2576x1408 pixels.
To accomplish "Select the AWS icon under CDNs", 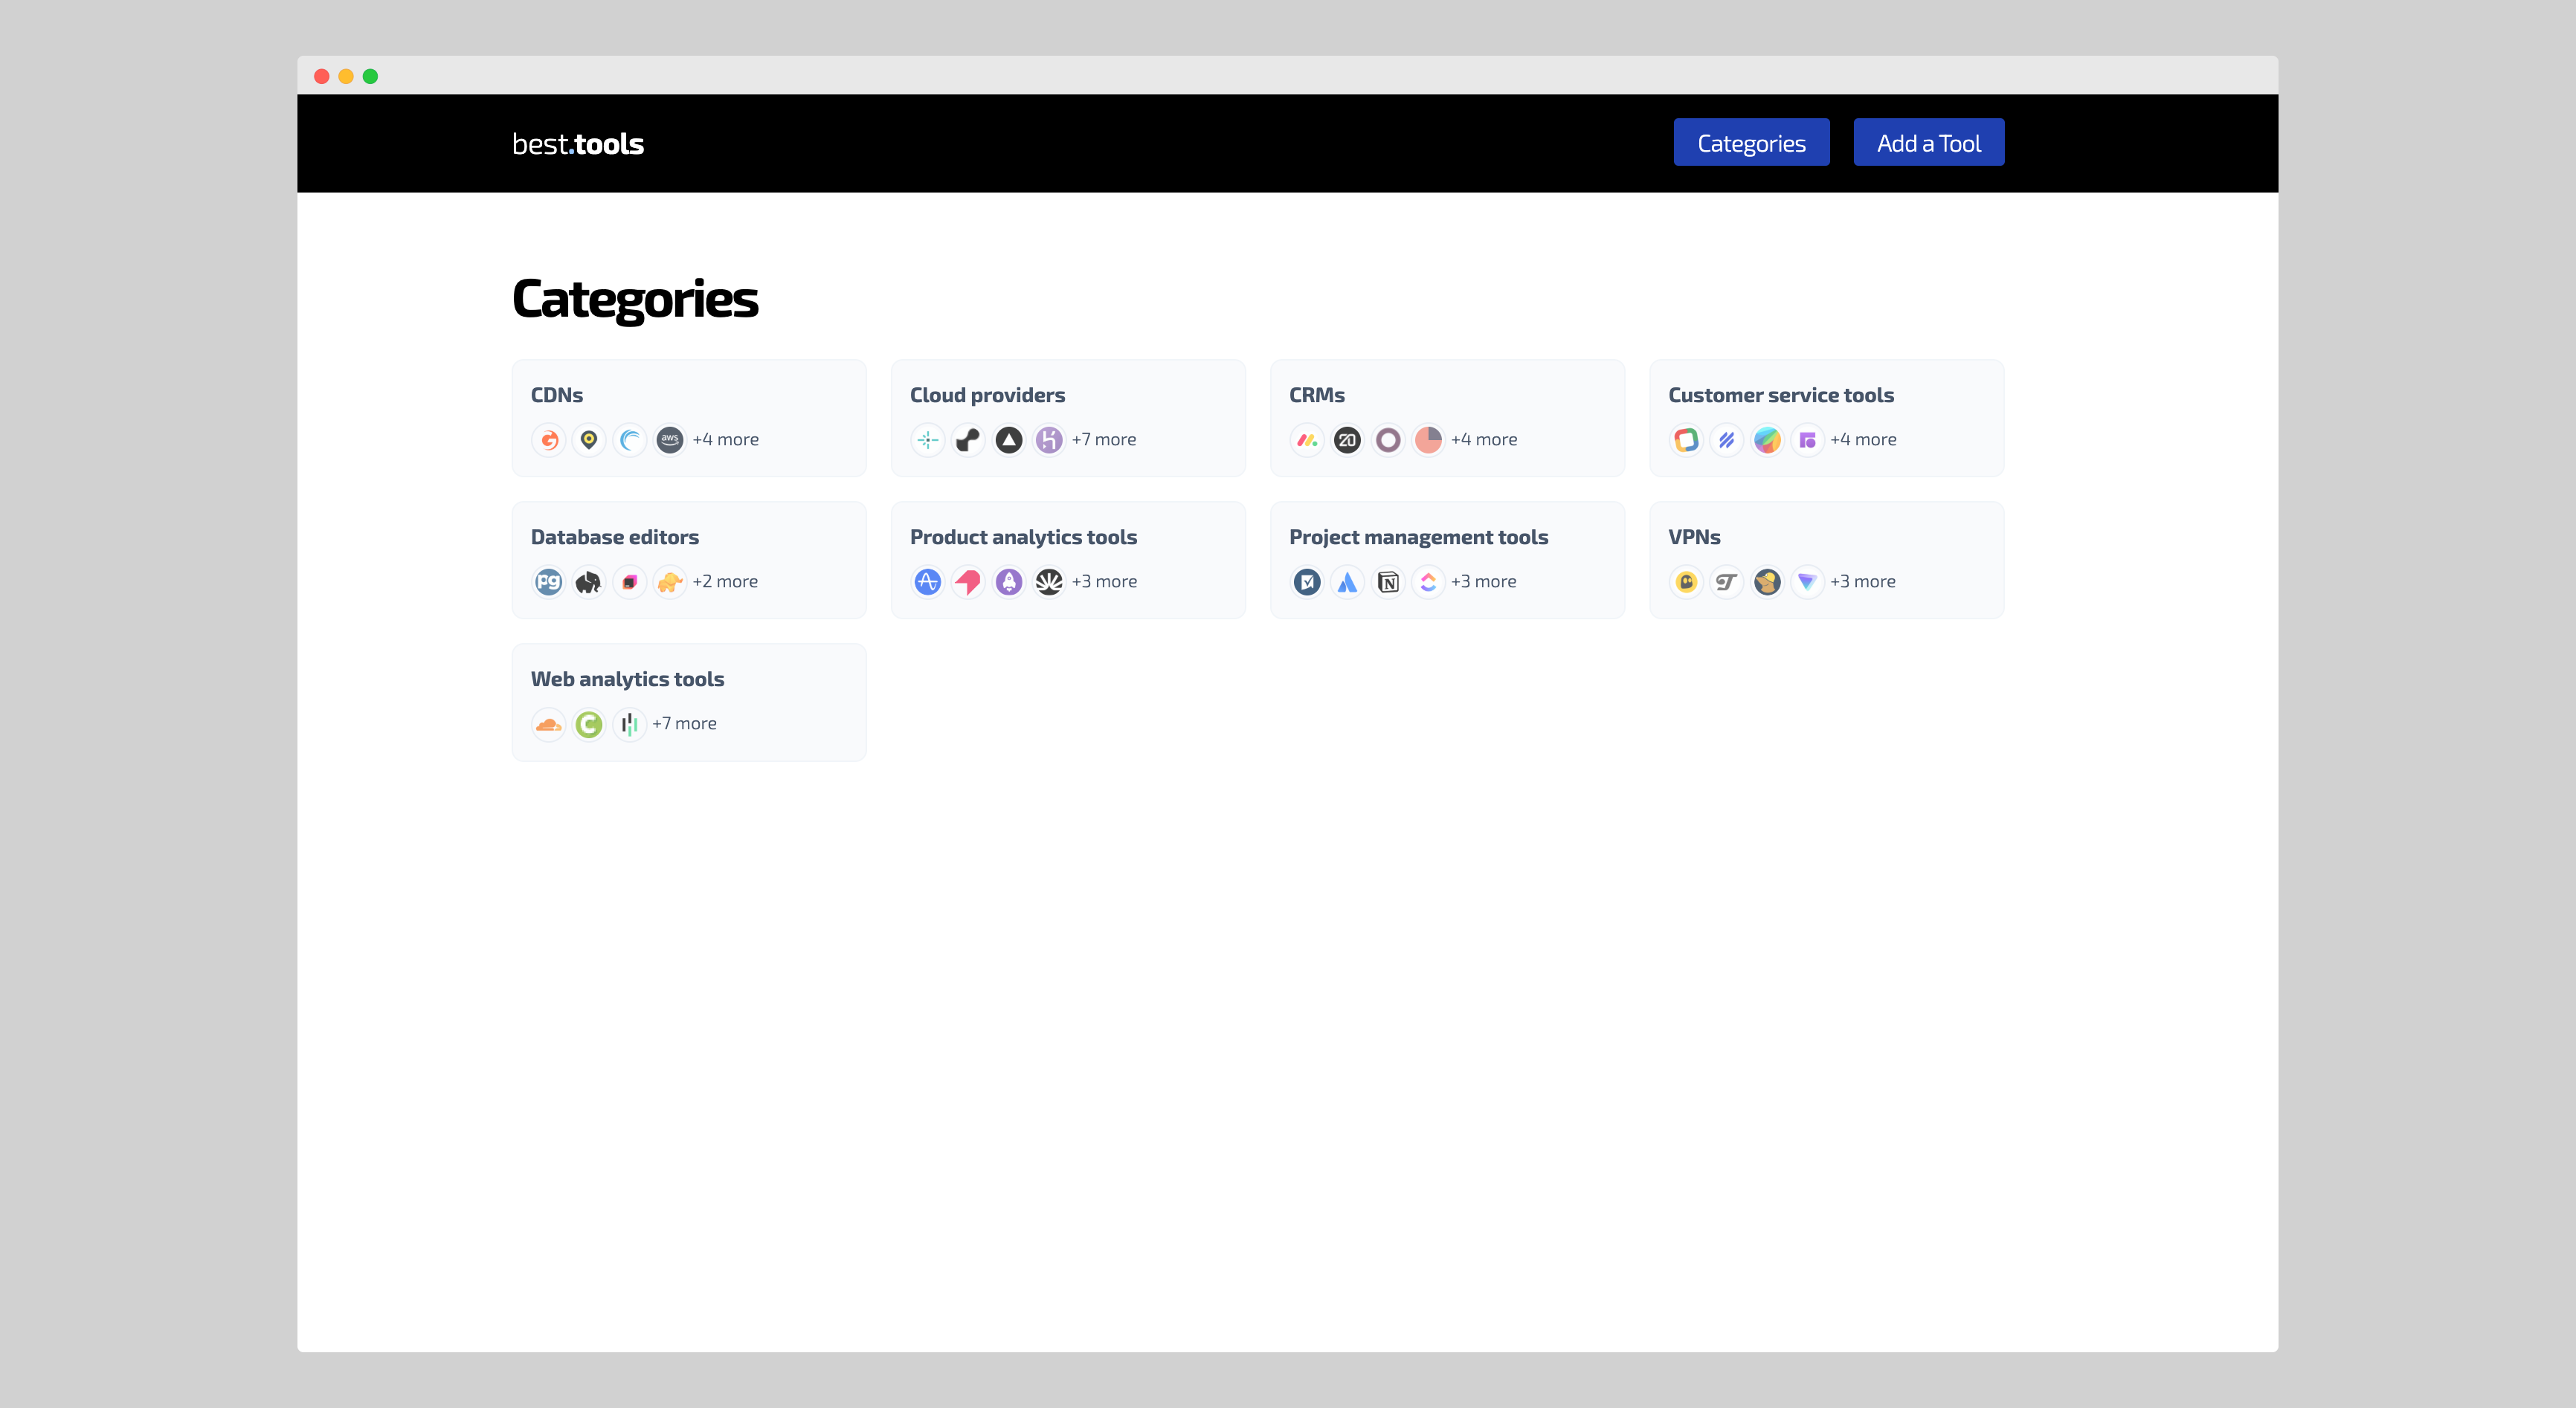I will click(x=669, y=439).
